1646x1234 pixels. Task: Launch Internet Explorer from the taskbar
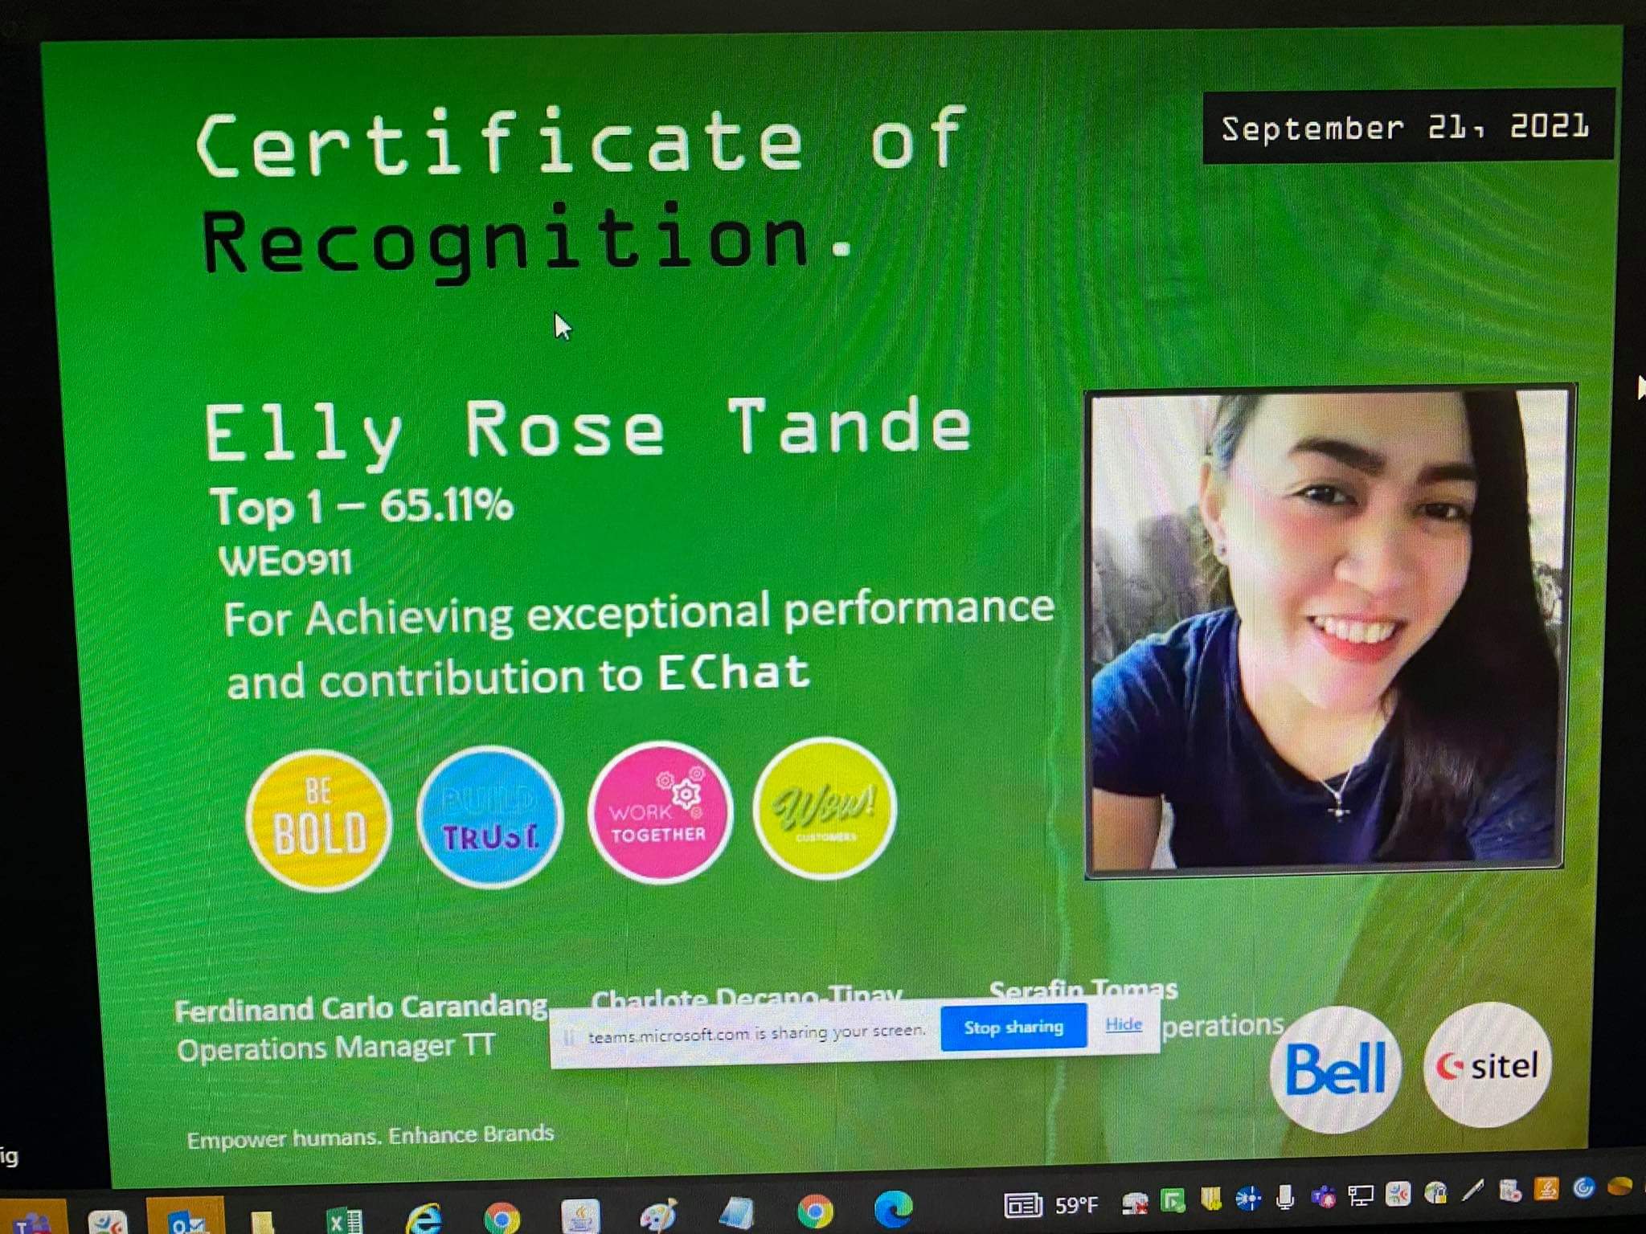pos(424,1220)
